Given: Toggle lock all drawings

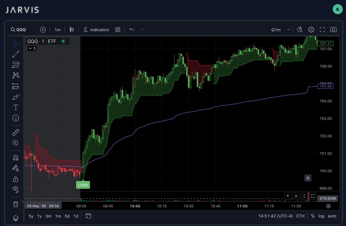Looking at the screenshot, I should click(x=16, y=179).
